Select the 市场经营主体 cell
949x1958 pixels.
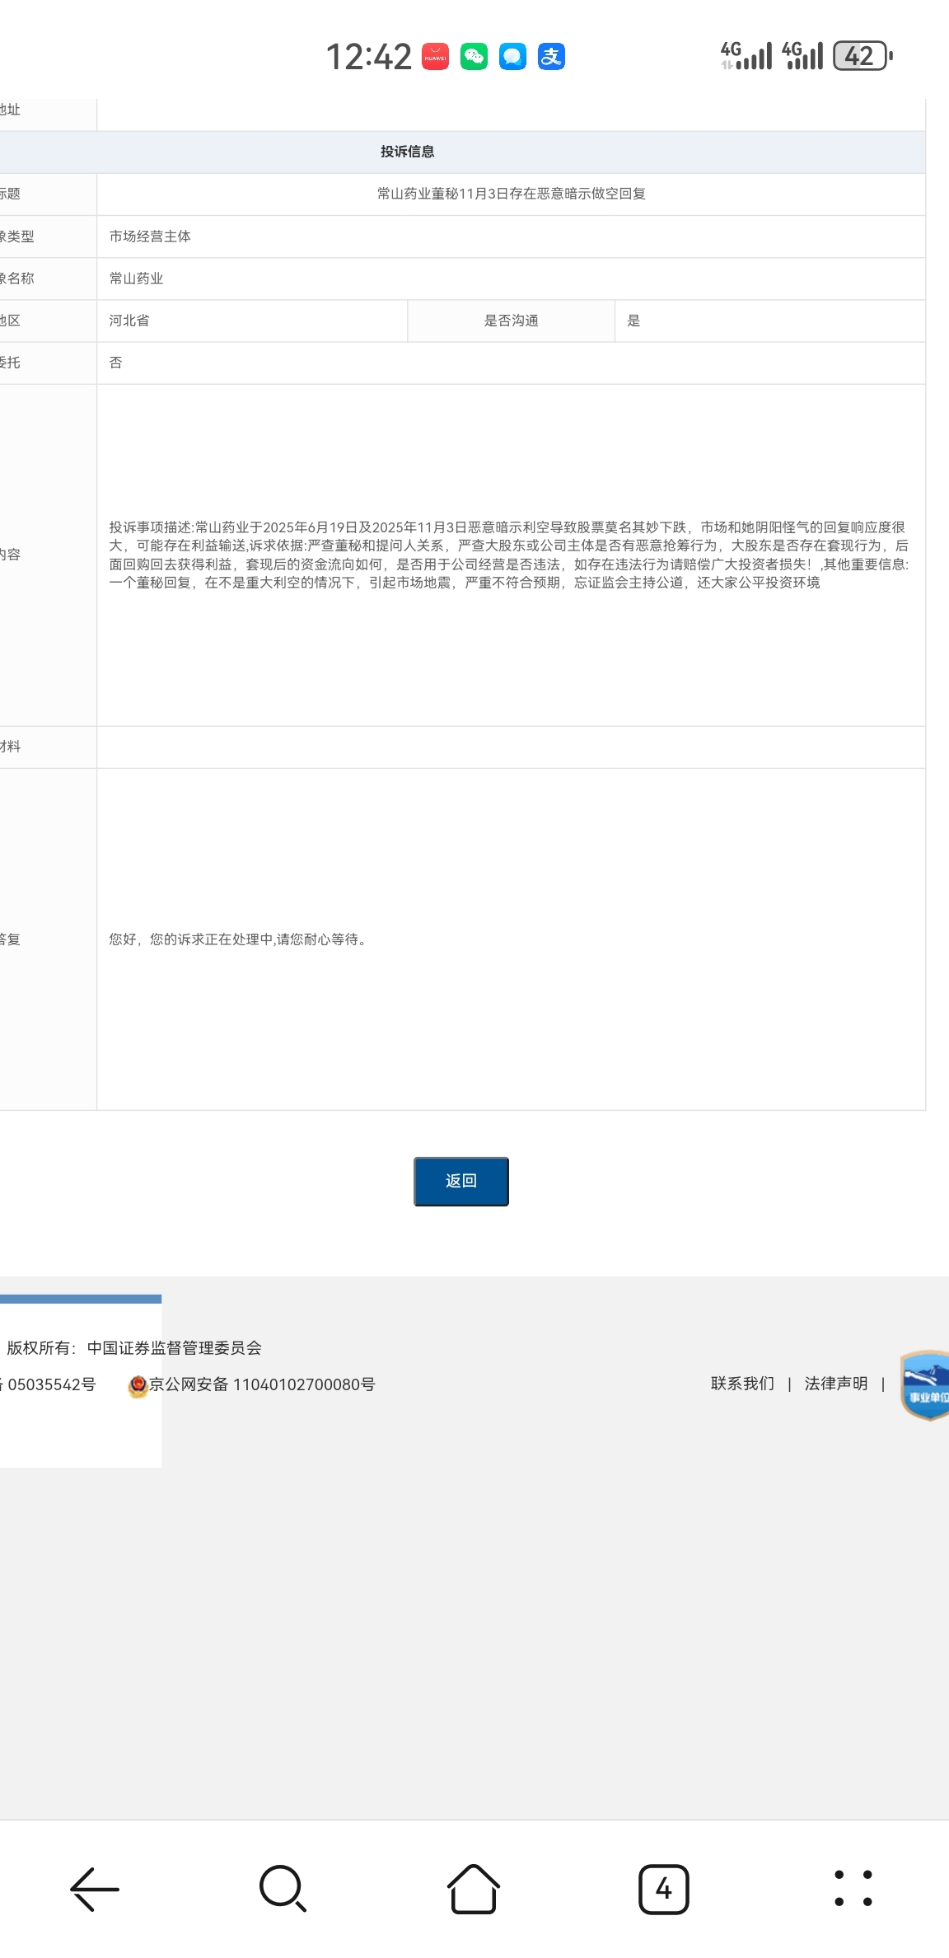511,237
